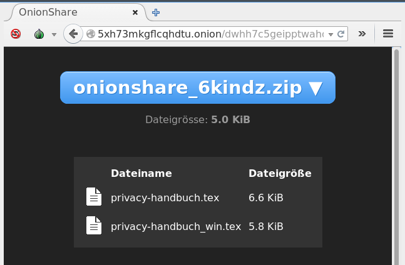Expand the Torbutton dropdown arrow
The image size is (405, 265).
point(54,34)
